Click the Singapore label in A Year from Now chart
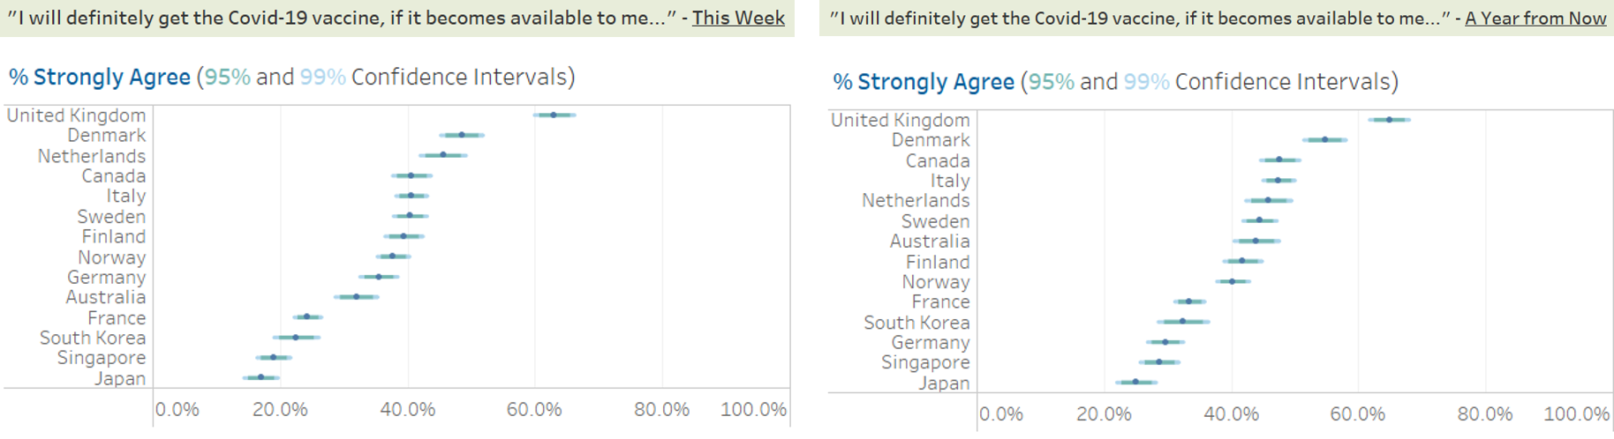Viewport: 1614px width, 439px height. tap(925, 362)
